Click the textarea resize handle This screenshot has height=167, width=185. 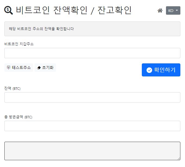coord(179,159)
